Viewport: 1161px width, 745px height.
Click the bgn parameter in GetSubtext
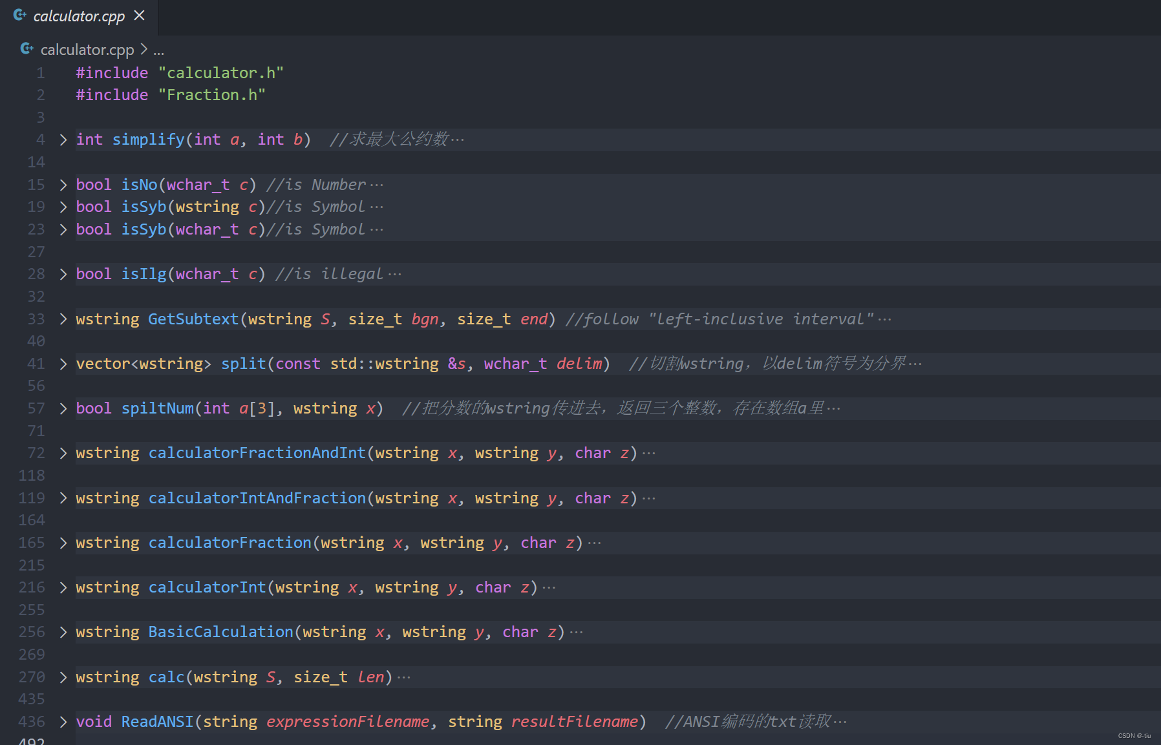425,319
